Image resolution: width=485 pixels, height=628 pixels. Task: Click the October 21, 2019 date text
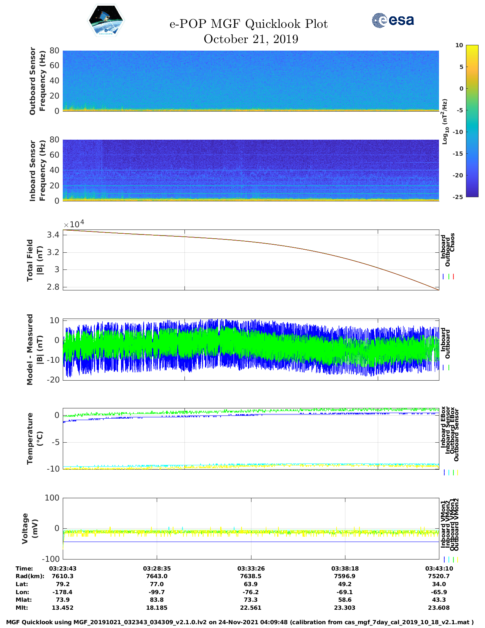tap(251, 39)
